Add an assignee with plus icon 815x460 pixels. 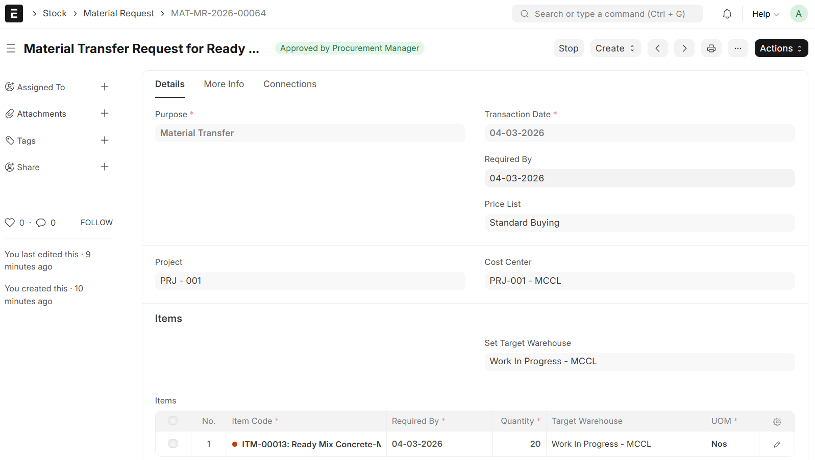click(x=105, y=87)
